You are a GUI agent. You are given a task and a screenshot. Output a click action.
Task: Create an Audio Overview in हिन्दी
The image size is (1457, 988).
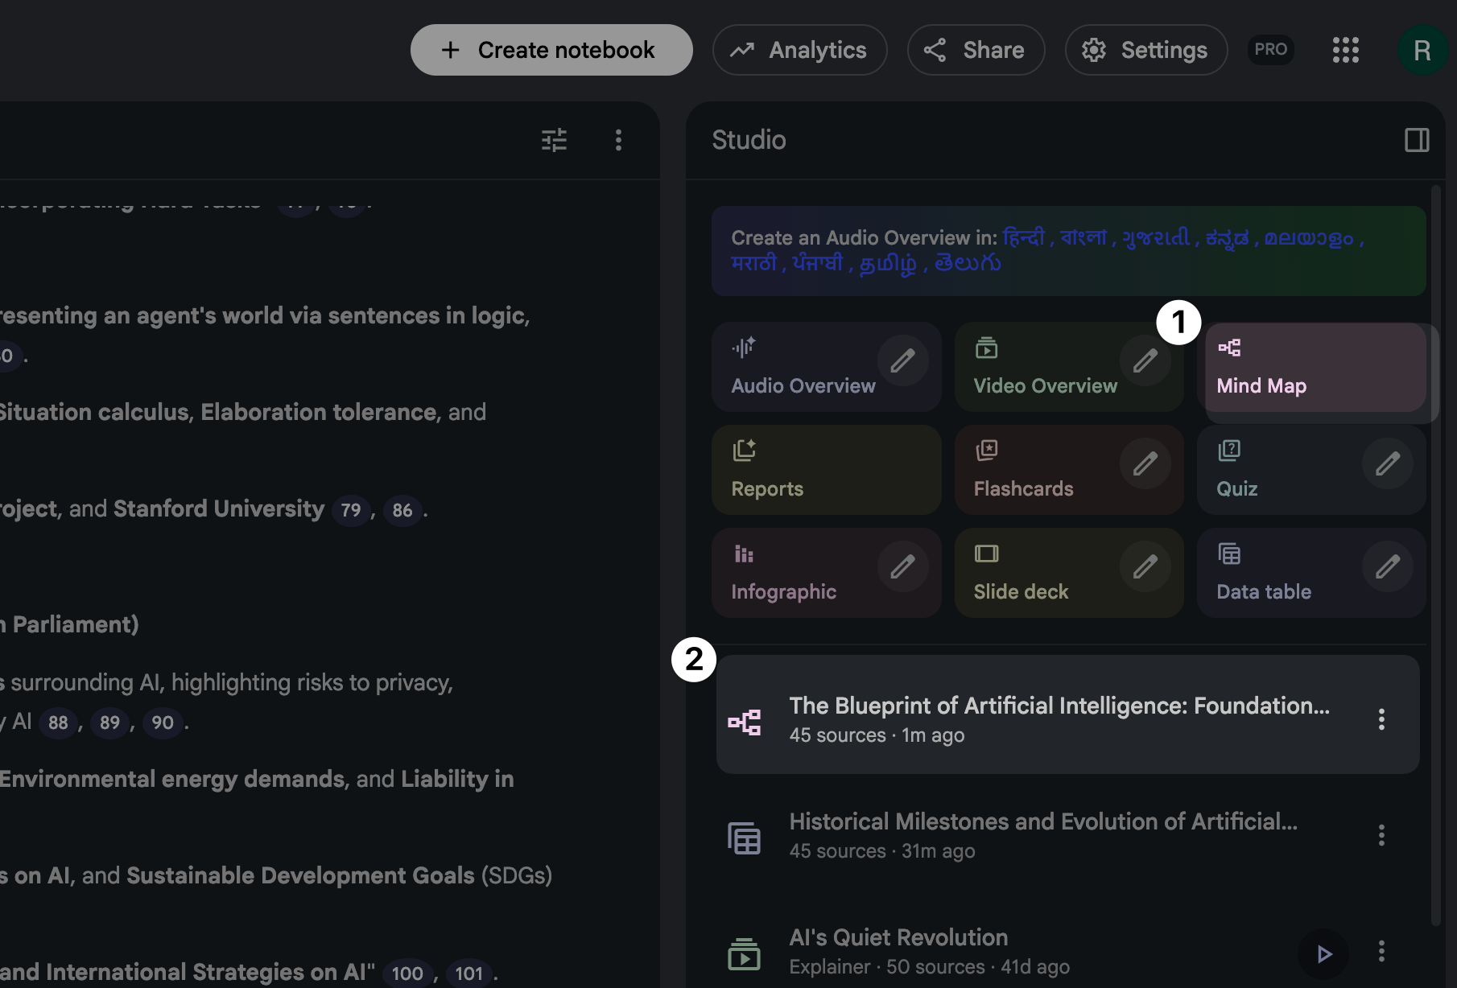pyautogui.click(x=1026, y=237)
